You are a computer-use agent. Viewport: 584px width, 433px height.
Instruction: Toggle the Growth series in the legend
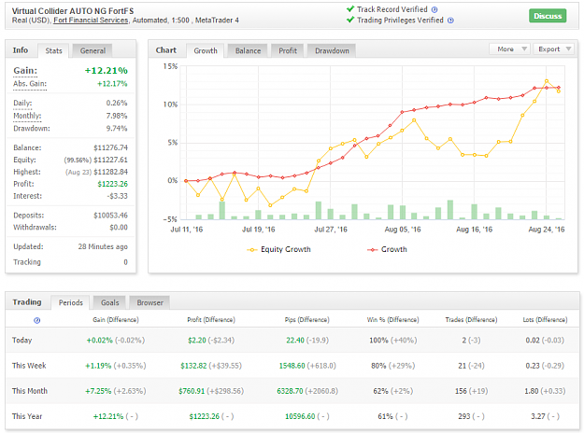click(x=387, y=249)
